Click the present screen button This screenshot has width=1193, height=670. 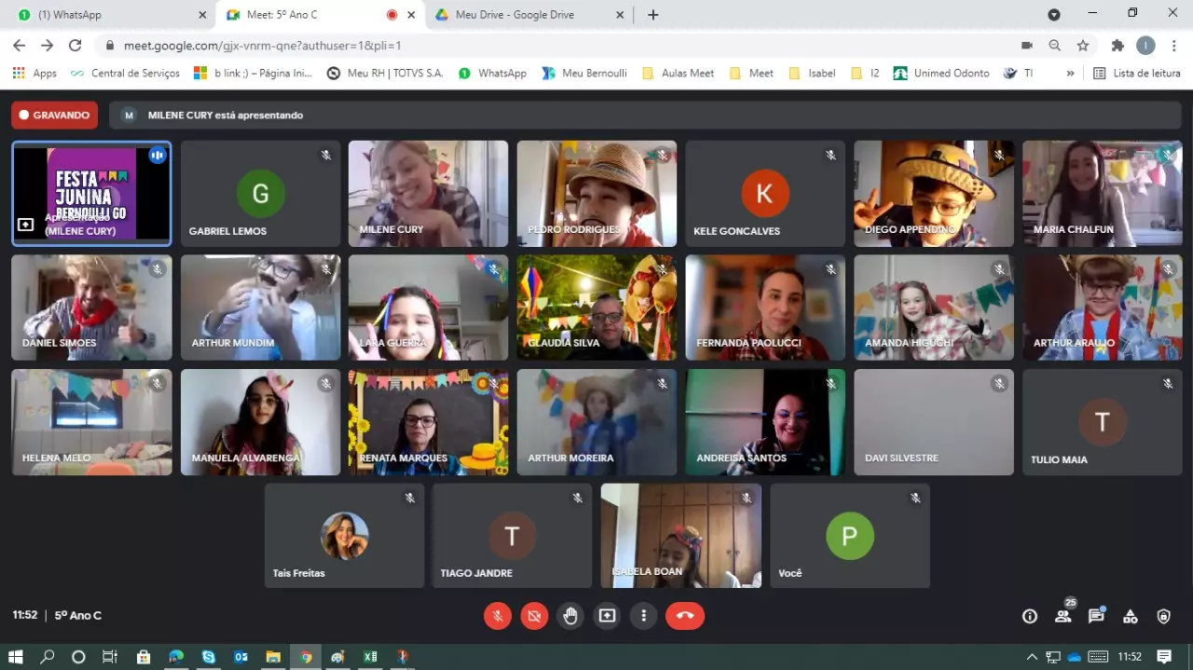click(x=608, y=616)
